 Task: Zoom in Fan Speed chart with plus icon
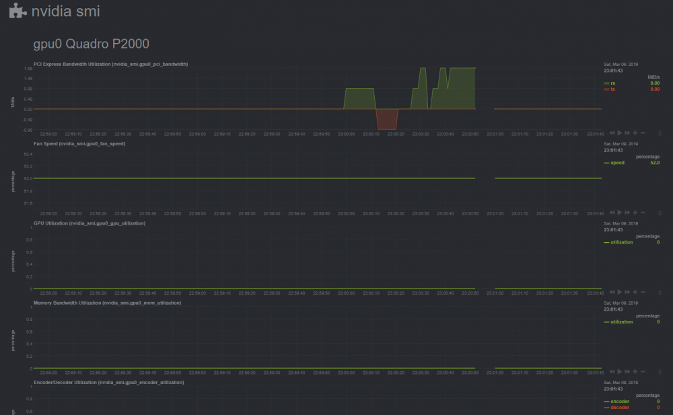[x=635, y=213]
